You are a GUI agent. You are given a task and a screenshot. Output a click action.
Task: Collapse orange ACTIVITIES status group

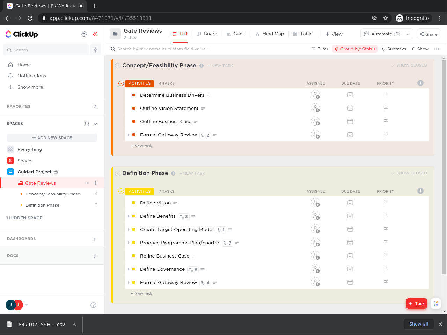121,83
